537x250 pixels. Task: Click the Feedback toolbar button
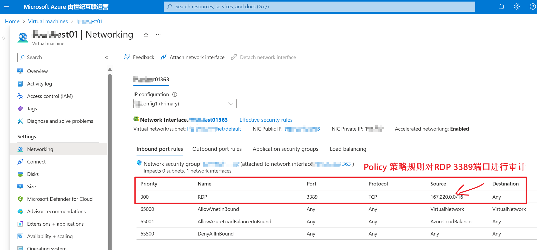tap(139, 57)
